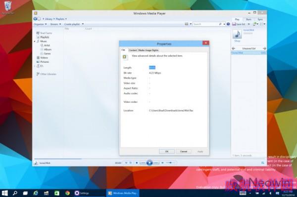Click the stop playback button
This screenshot has width=297, height=197.
coord(137,163)
